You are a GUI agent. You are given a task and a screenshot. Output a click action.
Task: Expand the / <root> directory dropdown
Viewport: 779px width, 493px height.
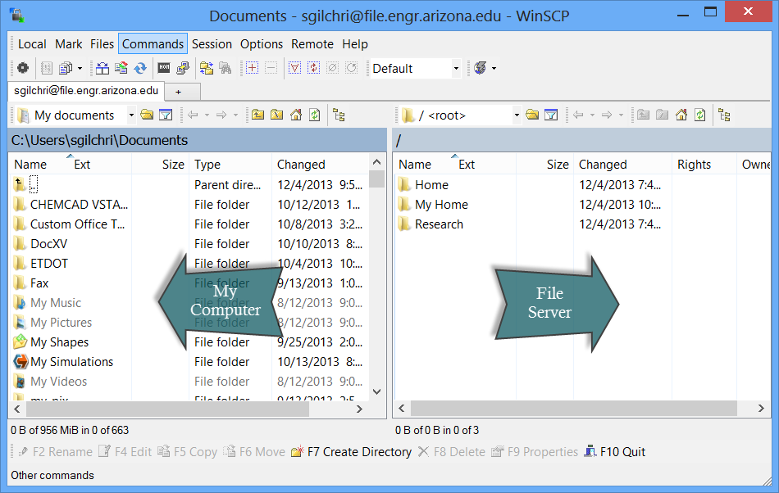pyautogui.click(x=517, y=115)
